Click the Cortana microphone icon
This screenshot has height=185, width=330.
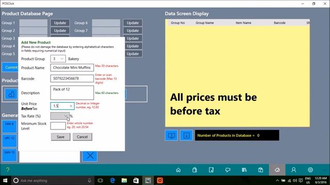pos(89,180)
